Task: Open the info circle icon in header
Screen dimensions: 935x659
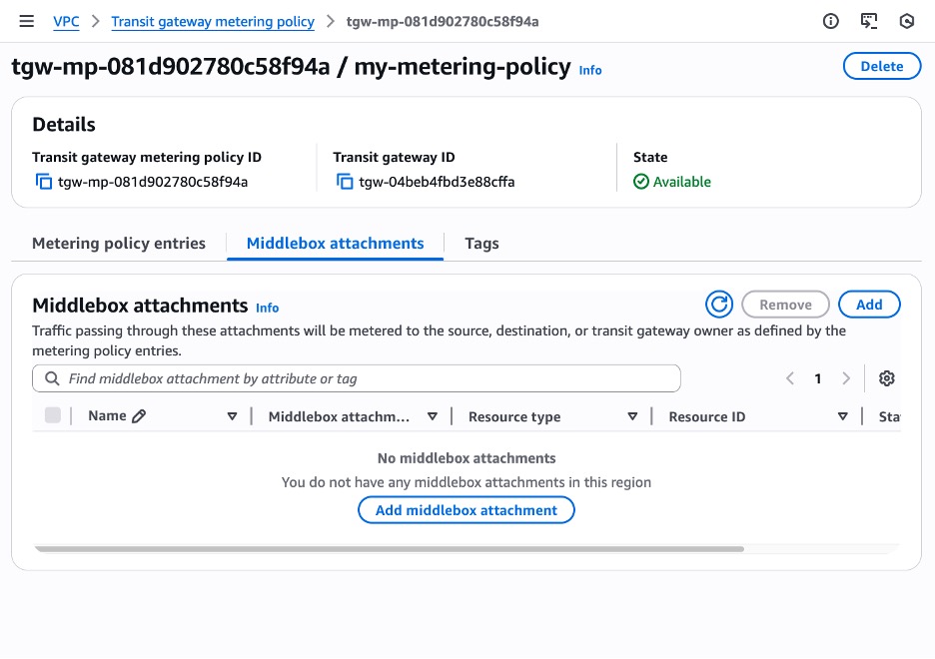Action: point(830,21)
